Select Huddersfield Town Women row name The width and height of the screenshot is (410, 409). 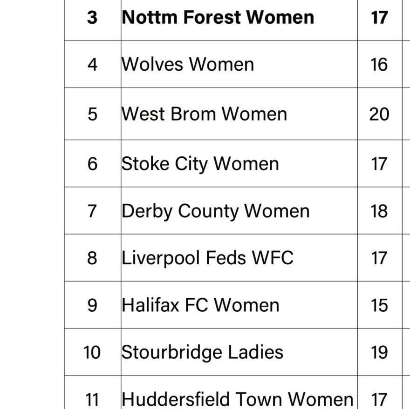[238, 399]
